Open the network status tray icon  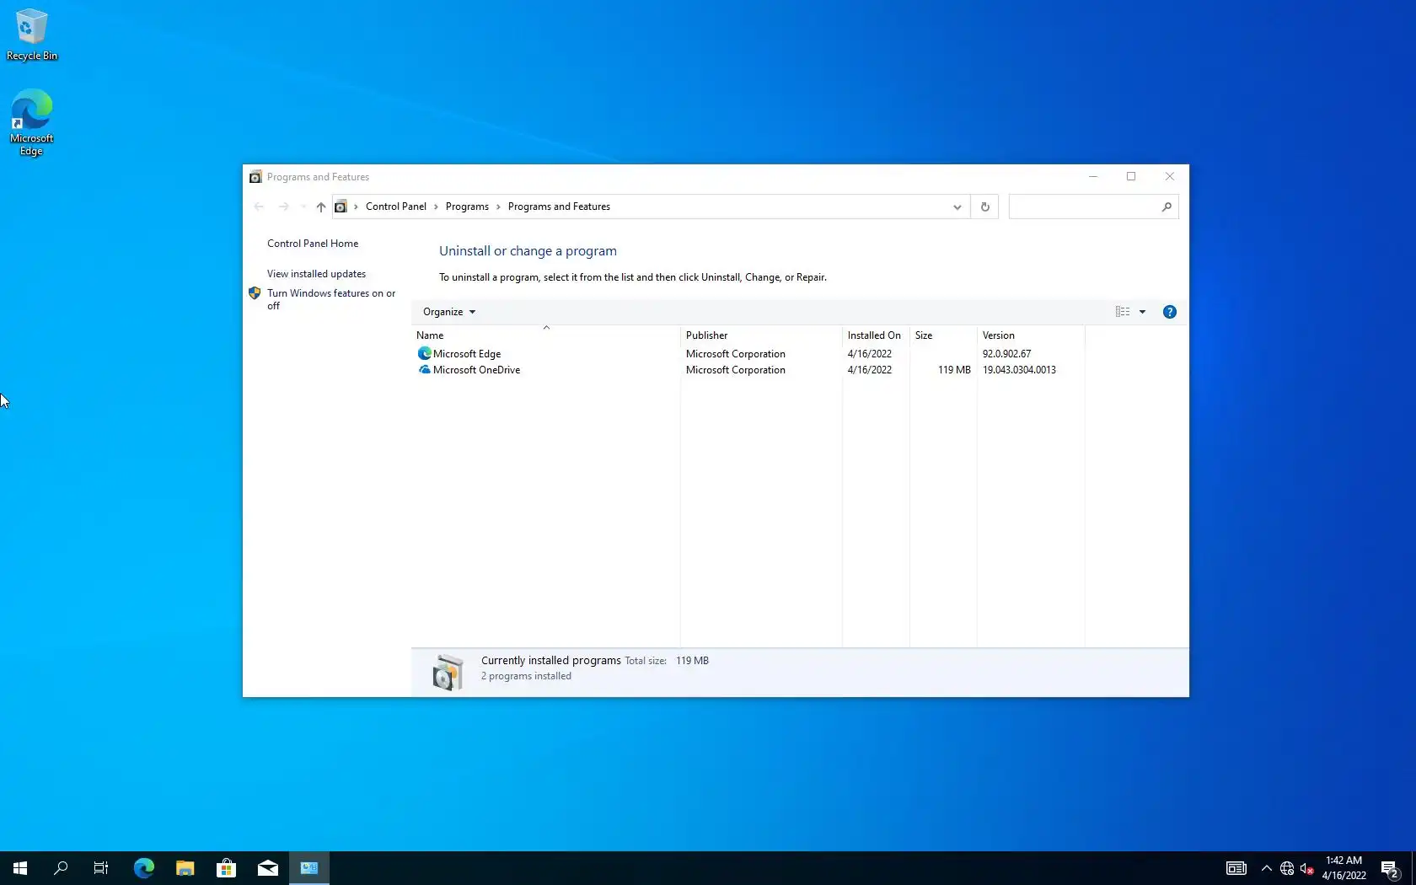[1287, 868]
